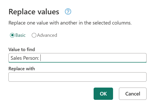Click the word "Replace" in the dialog title
This screenshot has height=108, width=155.
21,12
